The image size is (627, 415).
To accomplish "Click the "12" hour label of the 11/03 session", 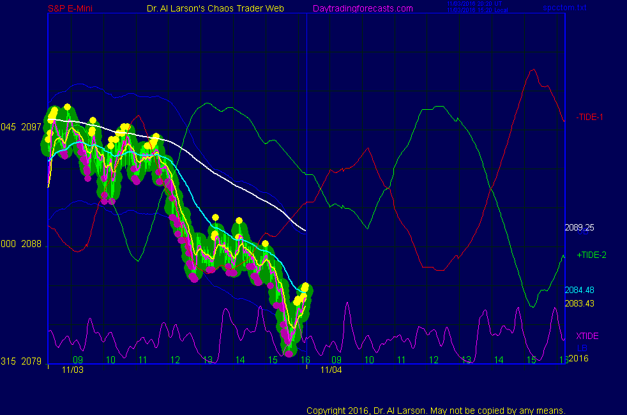I will click(x=175, y=360).
